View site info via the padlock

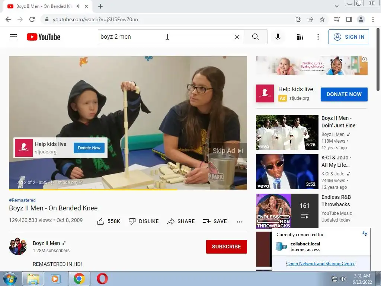[x=47, y=19]
